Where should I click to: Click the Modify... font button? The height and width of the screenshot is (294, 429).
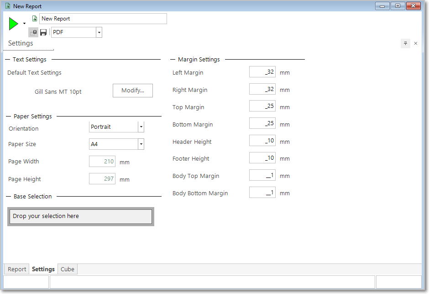coord(133,91)
